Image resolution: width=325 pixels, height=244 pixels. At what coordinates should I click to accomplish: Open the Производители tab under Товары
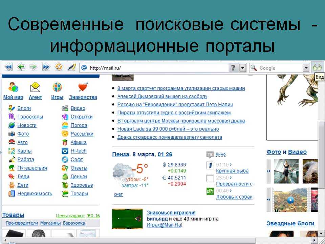coord(22,223)
